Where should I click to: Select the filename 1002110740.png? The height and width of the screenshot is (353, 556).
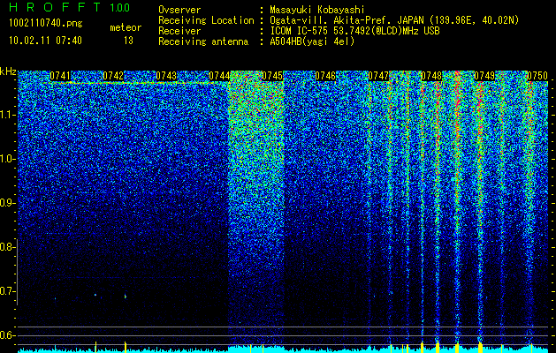click(x=46, y=23)
